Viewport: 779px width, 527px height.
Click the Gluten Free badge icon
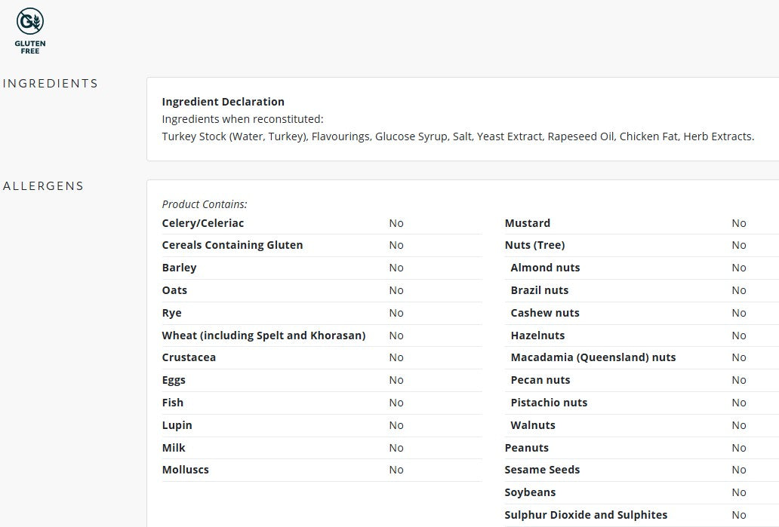point(29,31)
